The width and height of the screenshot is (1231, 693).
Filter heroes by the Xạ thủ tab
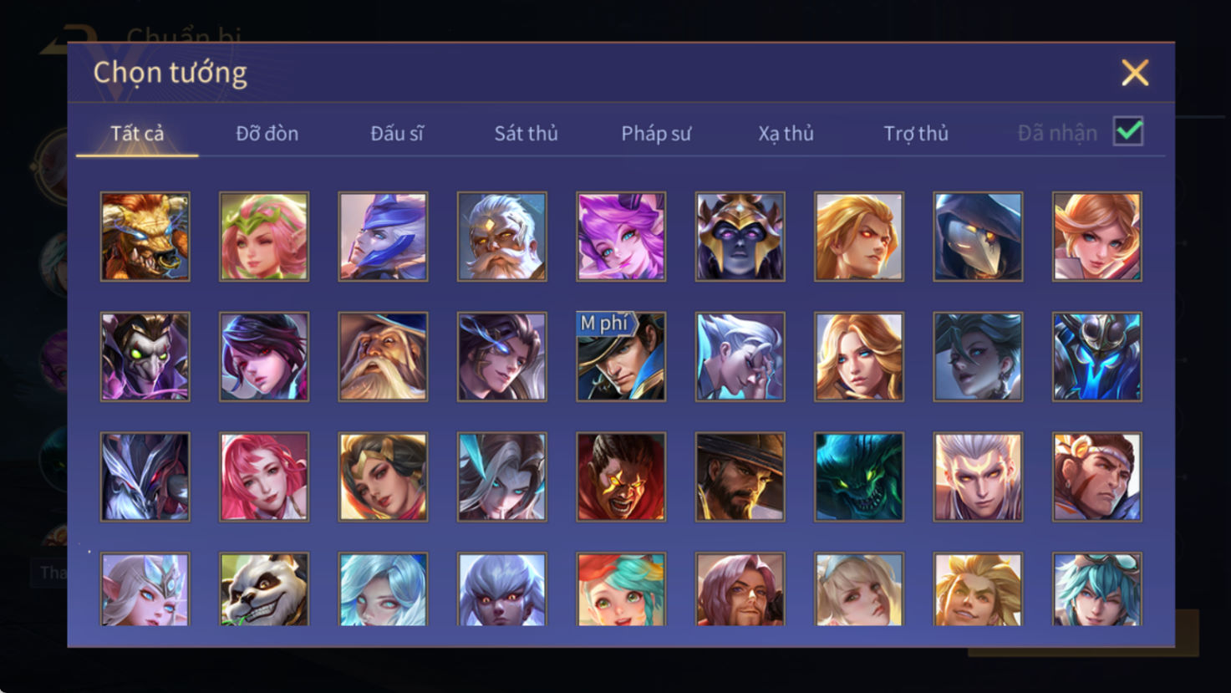786,133
